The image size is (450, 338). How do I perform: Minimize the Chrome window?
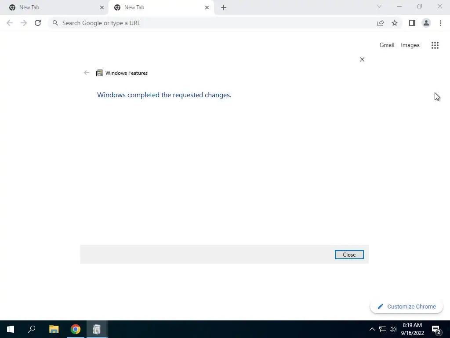coord(399,6)
